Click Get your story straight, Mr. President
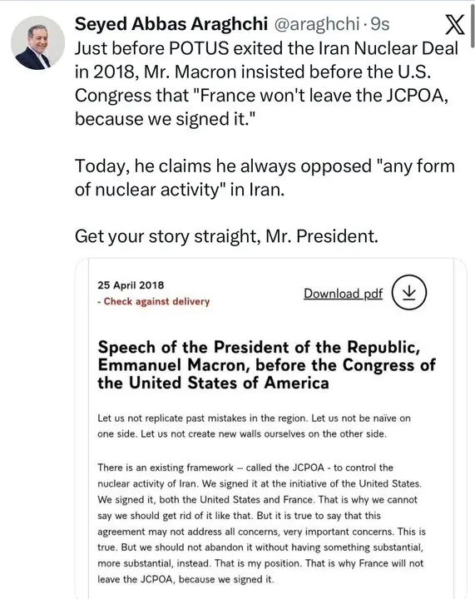 click(x=226, y=236)
